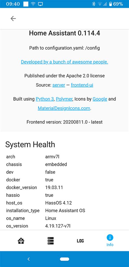Screen dimensions: 129x267
Task: Follow the Python 3 link
Action: 45,99
